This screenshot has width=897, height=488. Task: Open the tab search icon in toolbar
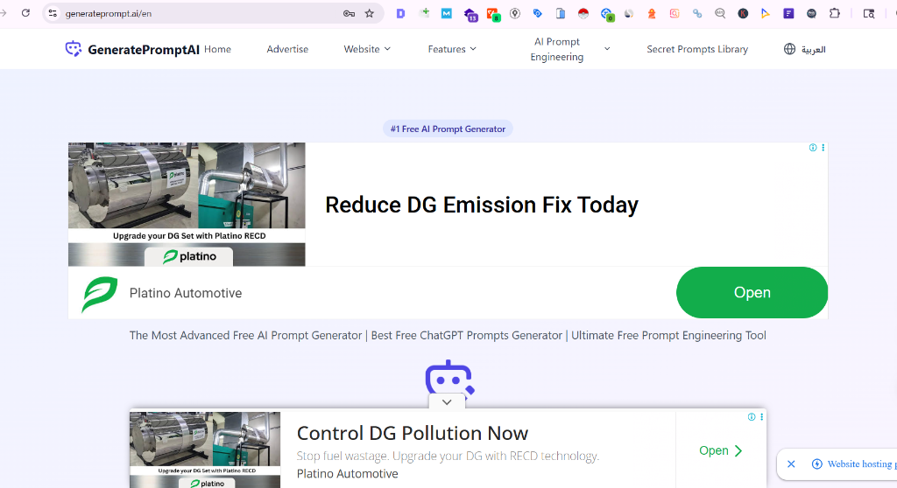868,13
